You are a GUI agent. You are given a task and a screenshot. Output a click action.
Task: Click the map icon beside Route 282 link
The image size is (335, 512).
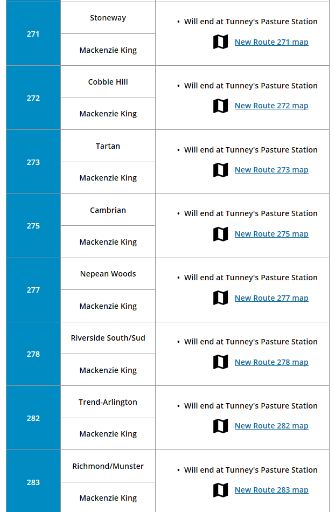pos(220,426)
